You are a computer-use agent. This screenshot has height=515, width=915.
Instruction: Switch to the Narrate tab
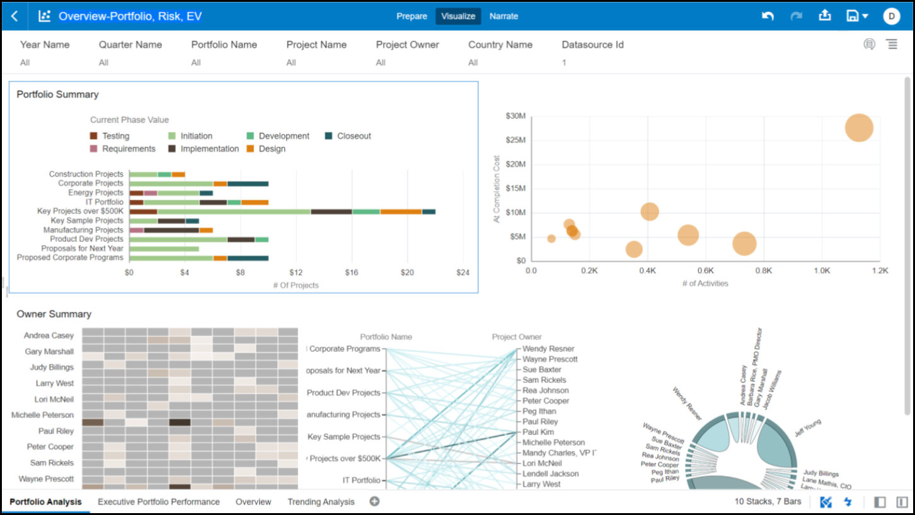pos(504,16)
